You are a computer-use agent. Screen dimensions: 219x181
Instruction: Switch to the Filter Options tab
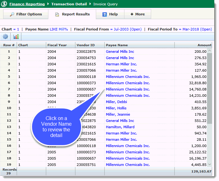[x=26, y=14]
